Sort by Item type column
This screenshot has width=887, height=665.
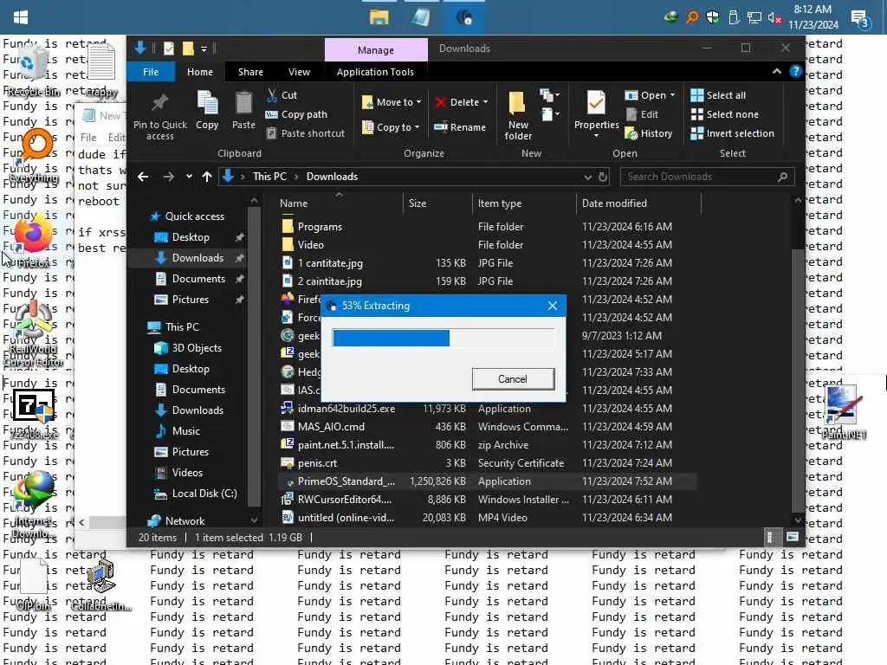coord(523,203)
